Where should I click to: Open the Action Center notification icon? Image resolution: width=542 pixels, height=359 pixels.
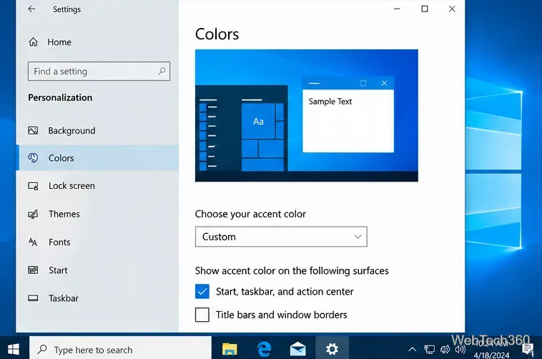(528, 349)
